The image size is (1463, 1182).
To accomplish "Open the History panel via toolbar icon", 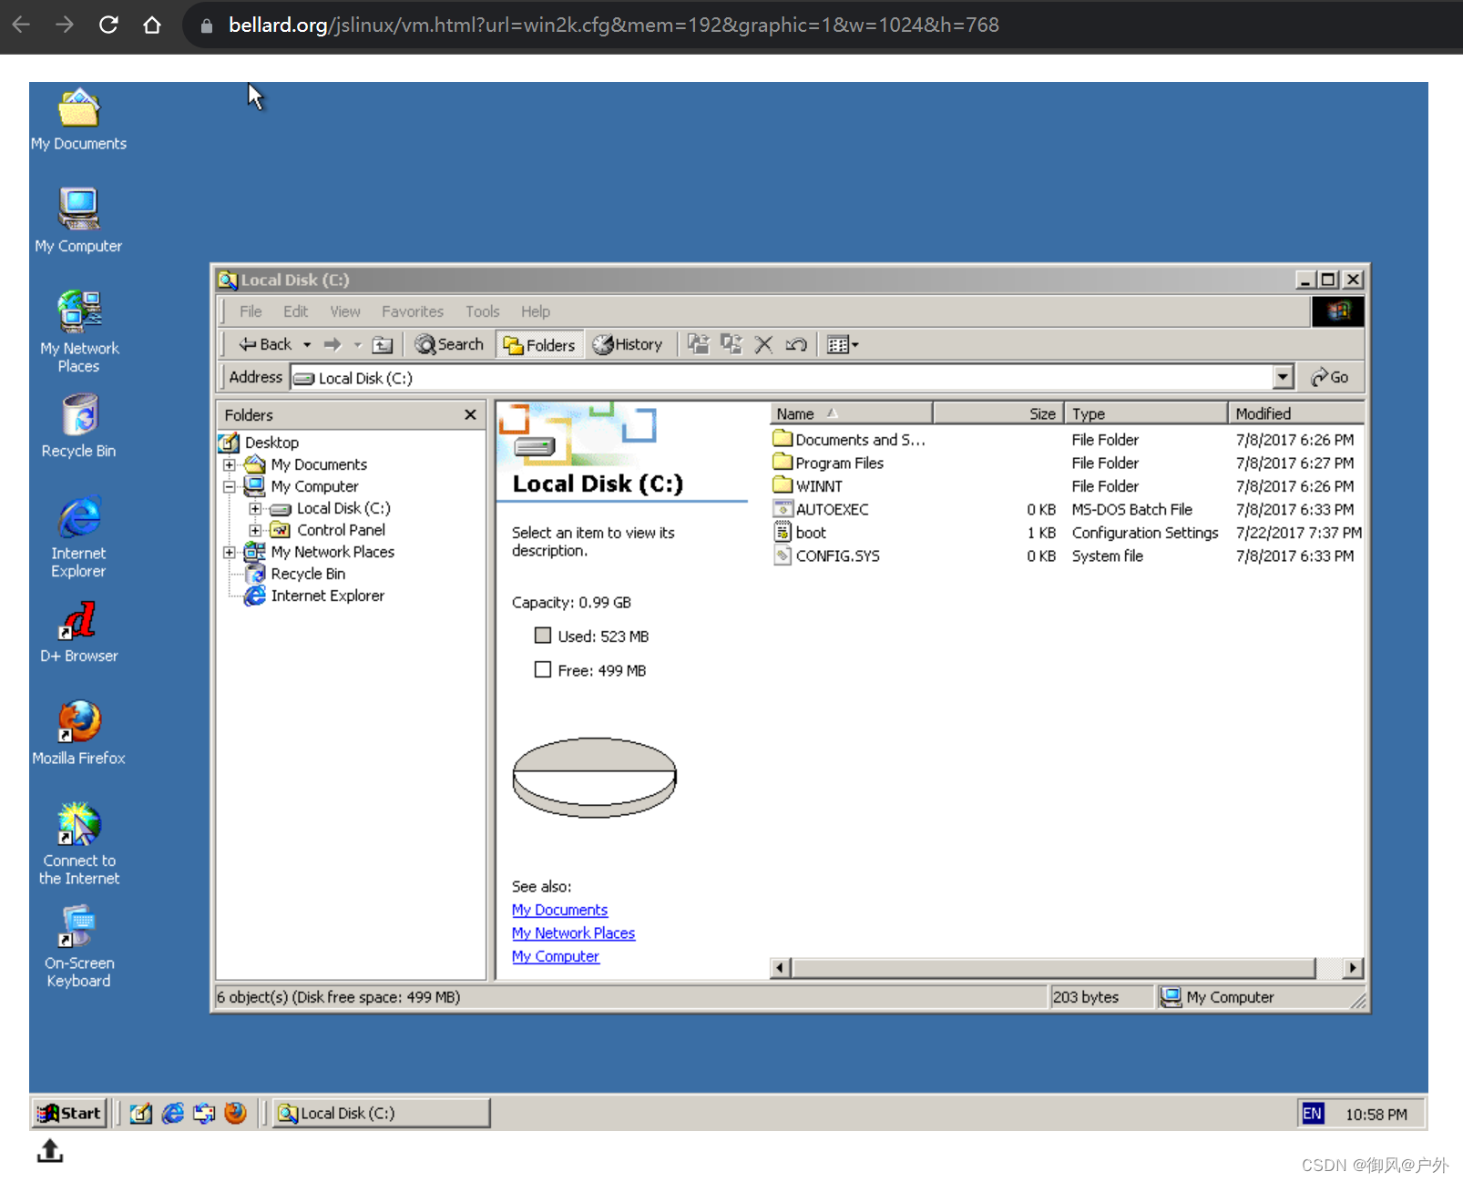I will (x=629, y=344).
